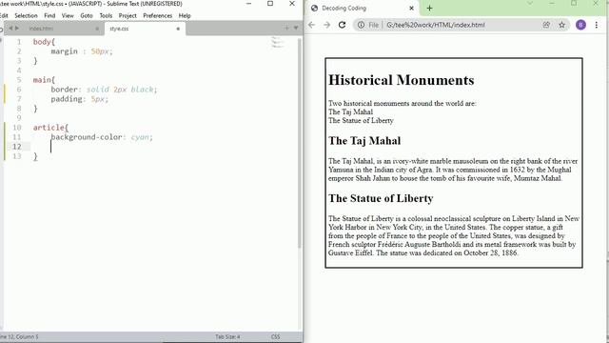
Task: Close the Decoding Coding tab
Action: coord(412,9)
